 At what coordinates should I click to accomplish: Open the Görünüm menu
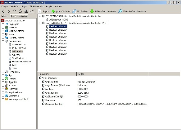(15, 6)
